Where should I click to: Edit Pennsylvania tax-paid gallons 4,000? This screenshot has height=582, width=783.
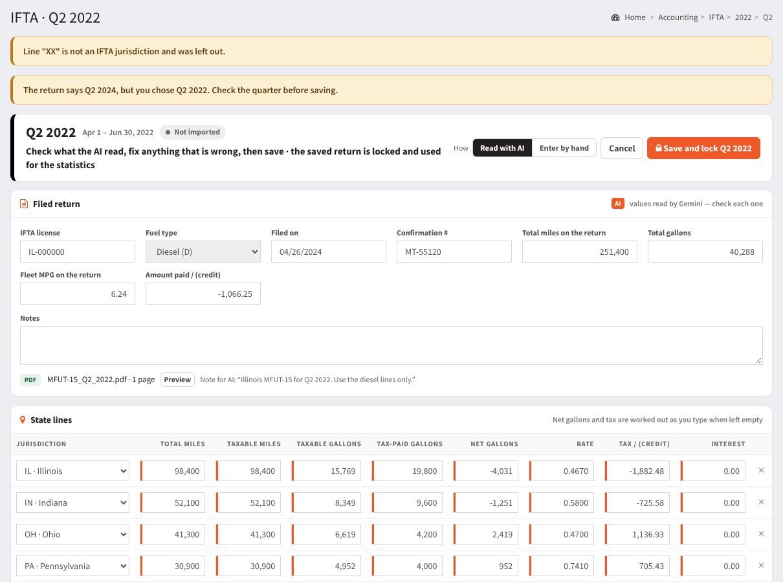tap(407, 566)
